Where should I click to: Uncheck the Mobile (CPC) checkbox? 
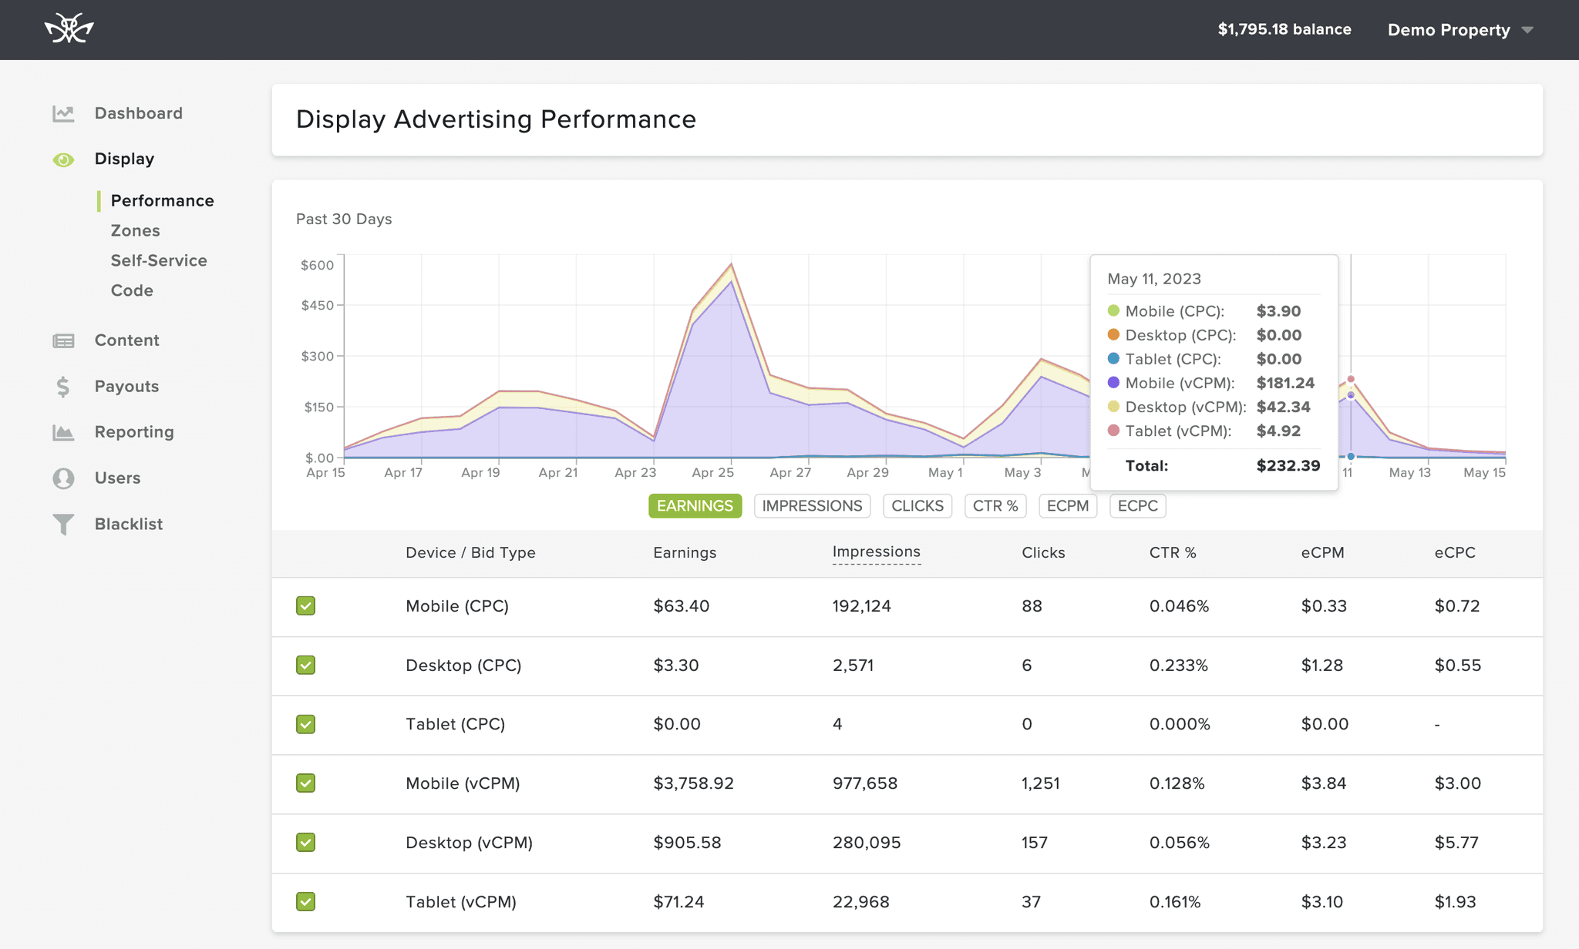coord(305,606)
